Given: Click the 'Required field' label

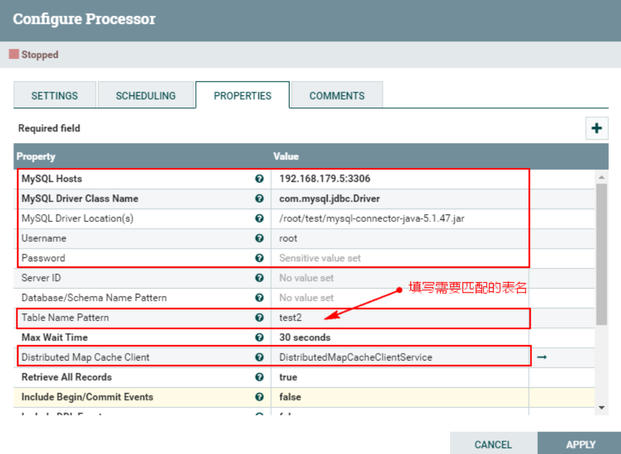Looking at the screenshot, I should pos(49,128).
